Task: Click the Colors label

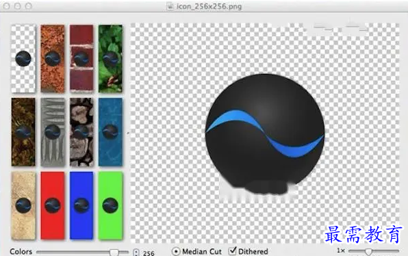Action: [x=21, y=252]
